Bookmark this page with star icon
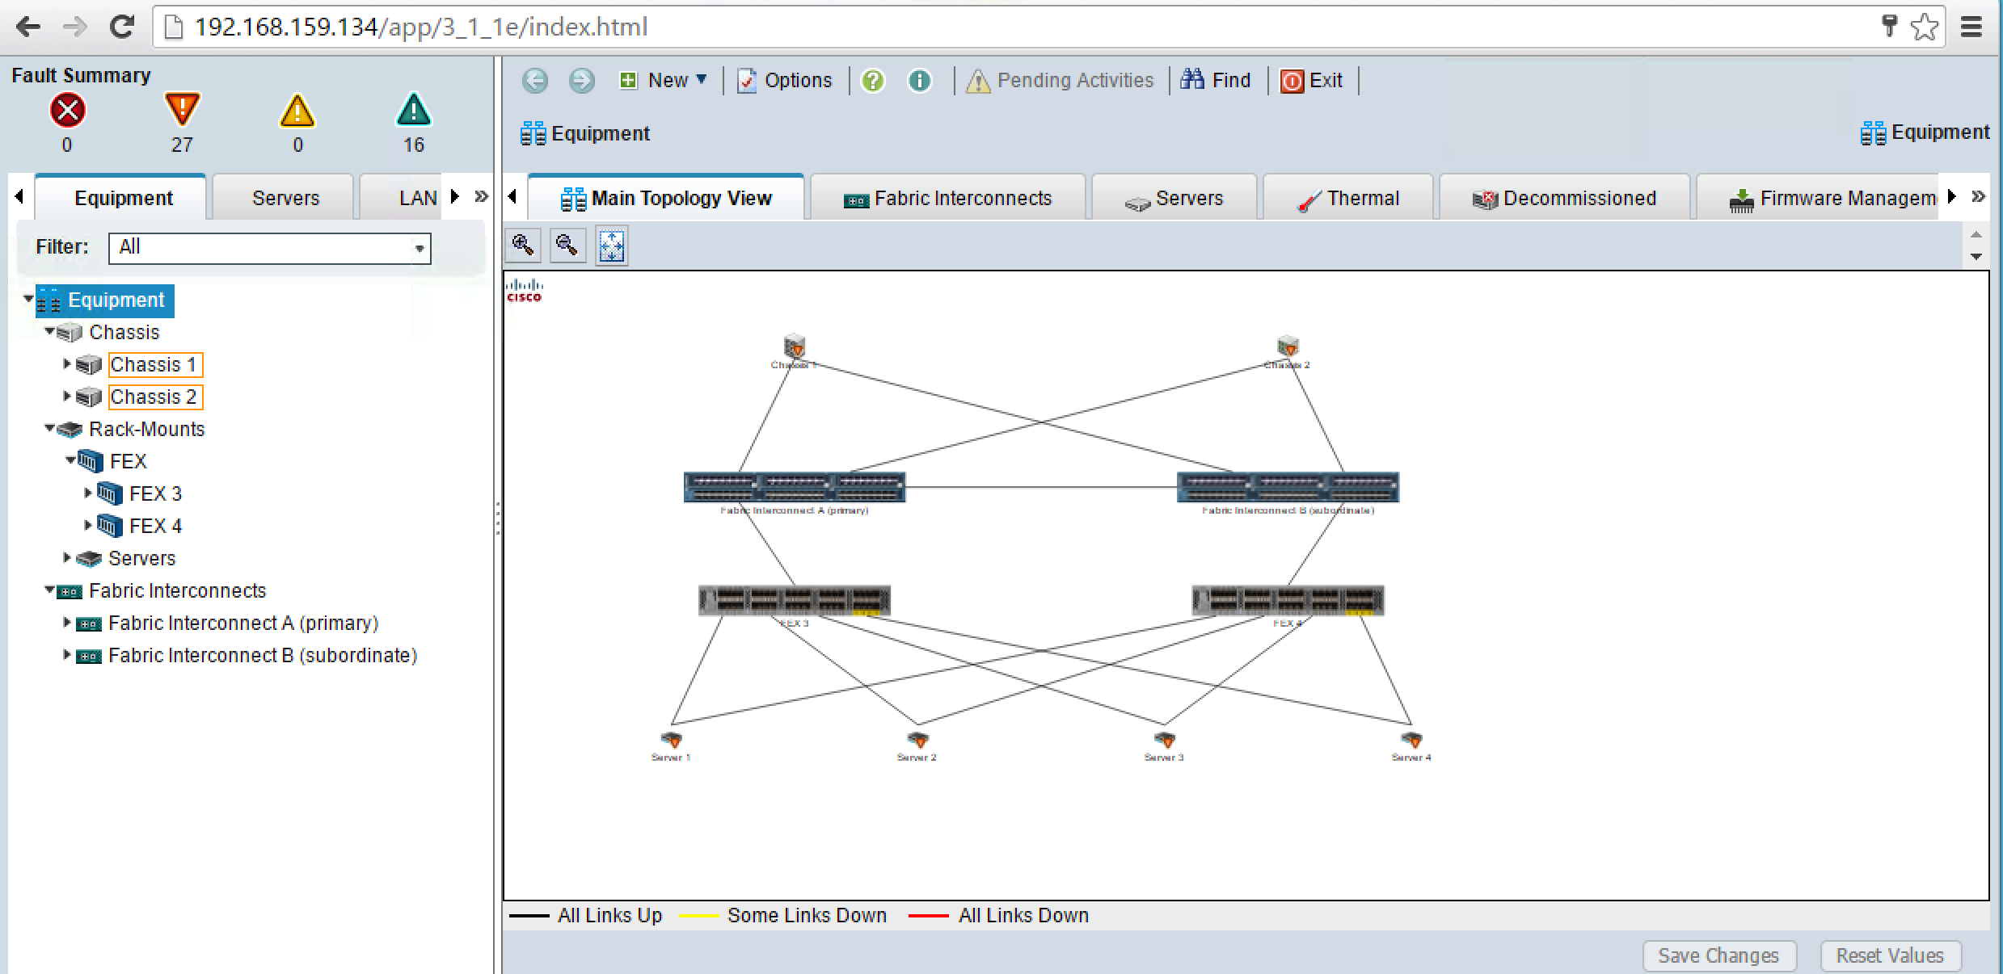 click(x=1925, y=27)
